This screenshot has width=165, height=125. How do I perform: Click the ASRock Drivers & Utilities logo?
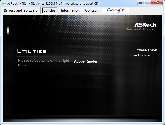[x=141, y=27]
